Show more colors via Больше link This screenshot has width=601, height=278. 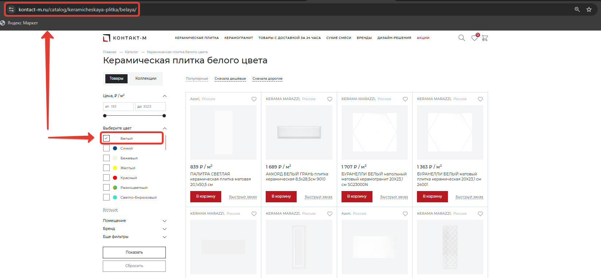pos(110,210)
